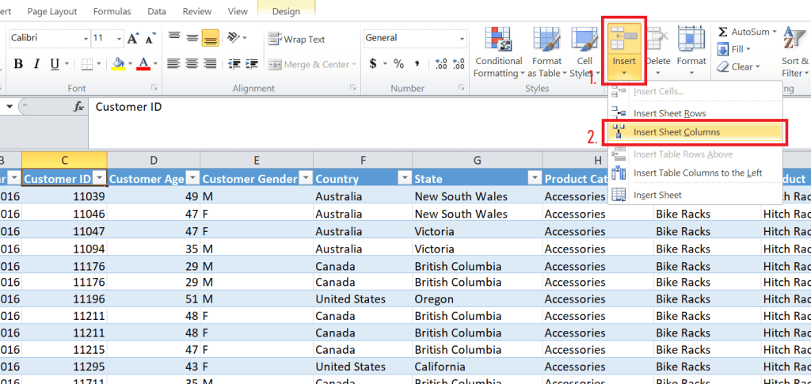Click the Increase Indent icon
The width and height of the screenshot is (811, 384).
pos(253,64)
